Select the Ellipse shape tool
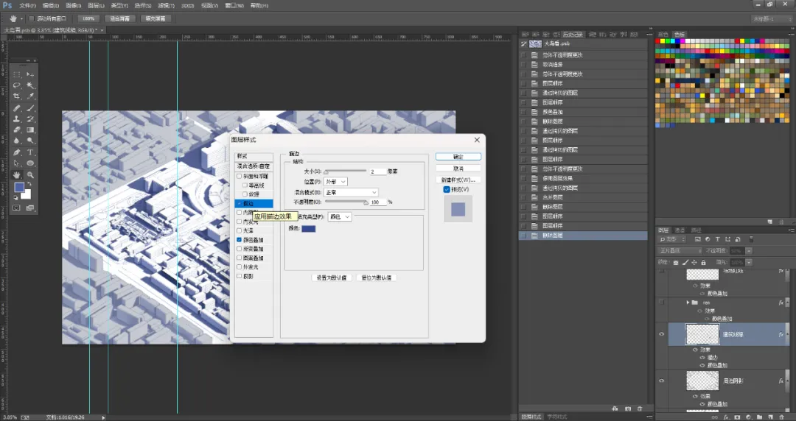Screen dimensions: 796x421 click(x=30, y=163)
